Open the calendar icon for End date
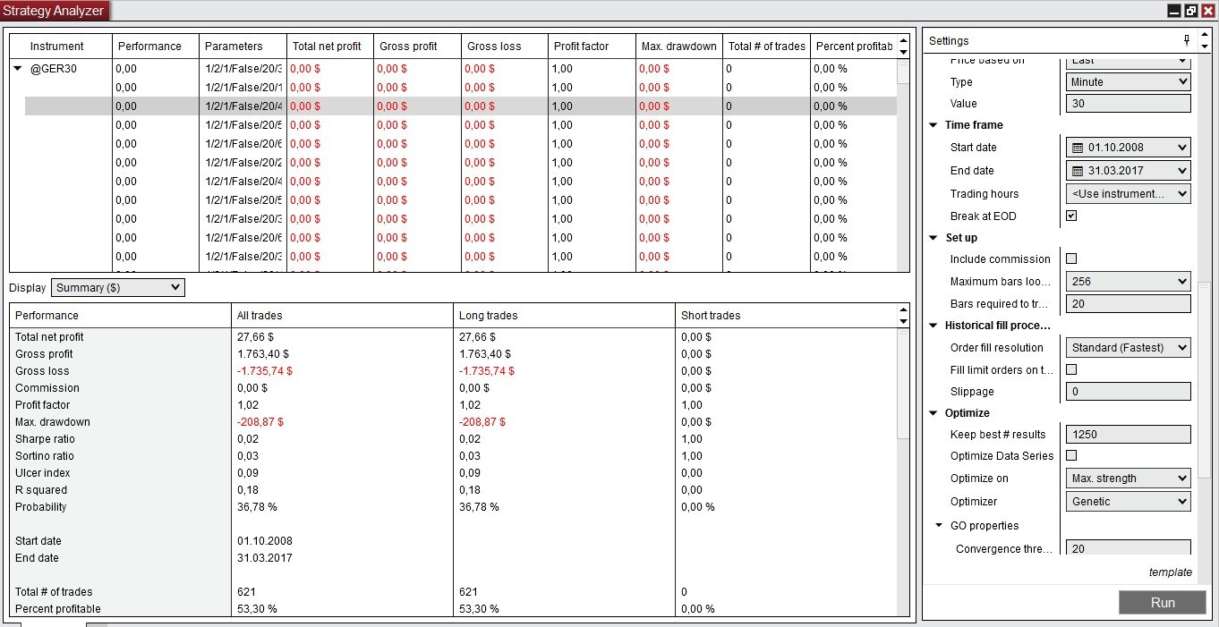1219x627 pixels. click(x=1078, y=171)
